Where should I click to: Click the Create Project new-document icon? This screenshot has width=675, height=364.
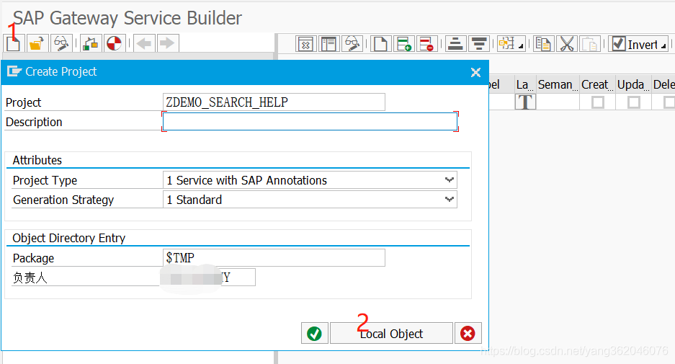coord(14,43)
